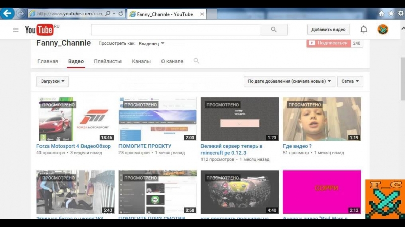Viewport: 405px width, 227px height.
Task: Click the Добавить видео button
Action: tap(328, 30)
